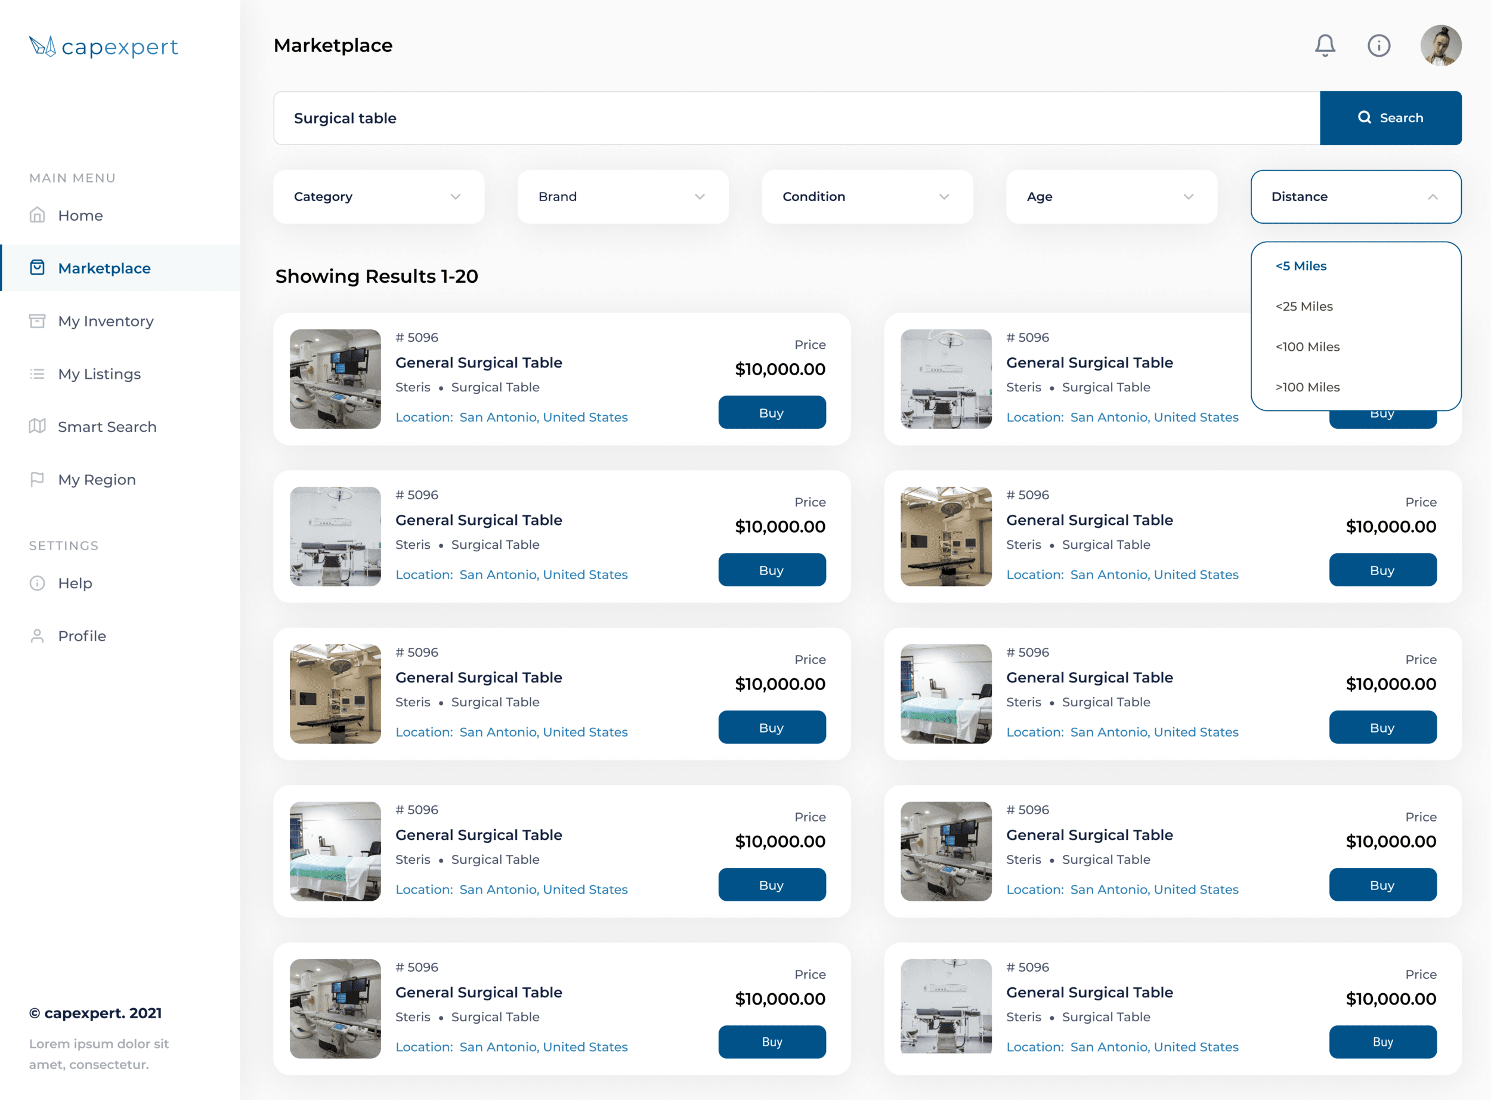Click the My Region flag icon
Screen dimensions: 1491x1100
pyautogui.click(x=37, y=480)
